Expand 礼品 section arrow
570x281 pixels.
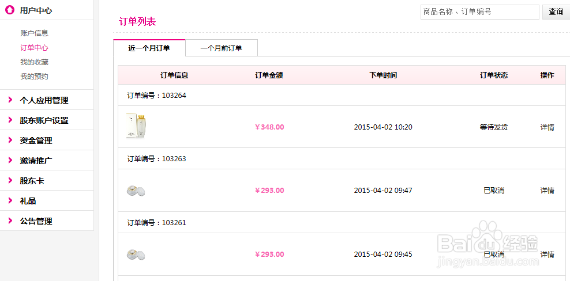coord(10,201)
